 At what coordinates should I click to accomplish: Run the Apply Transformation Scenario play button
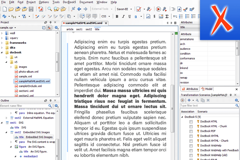158,9
